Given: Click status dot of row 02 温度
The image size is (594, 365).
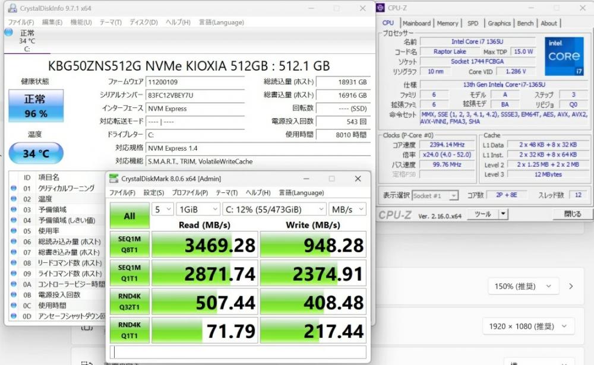Looking at the screenshot, I should coord(14,198).
